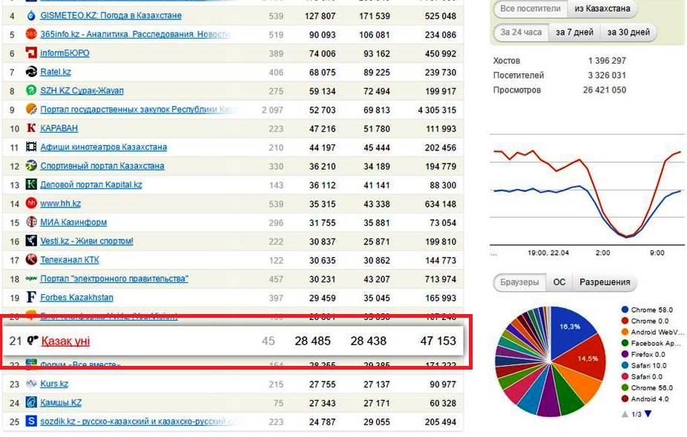Open the Қамшы.KZ link
Image resolution: width=687 pixels, height=437 pixels.
point(61,403)
